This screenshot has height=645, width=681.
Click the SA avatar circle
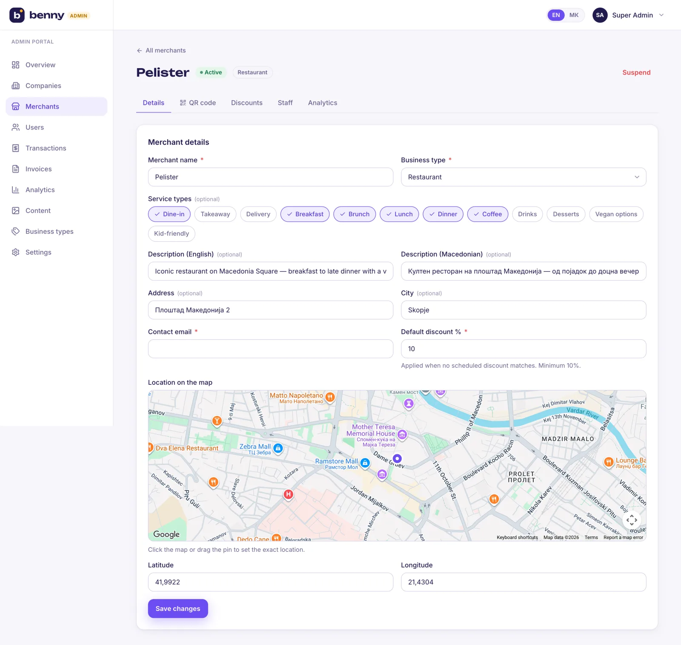(x=600, y=15)
